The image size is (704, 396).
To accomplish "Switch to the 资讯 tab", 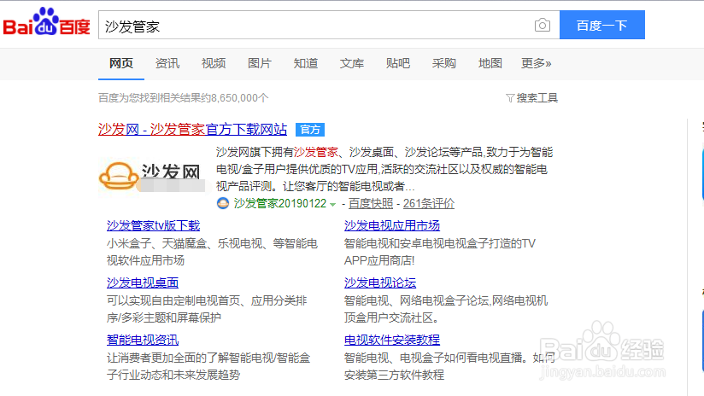I will coord(167,63).
